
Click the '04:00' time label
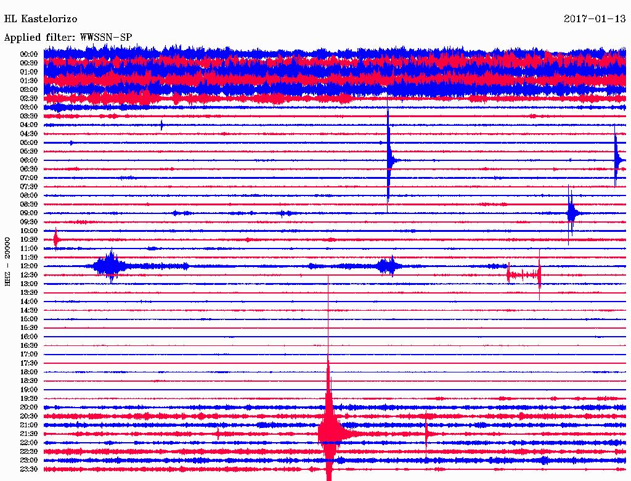point(29,125)
